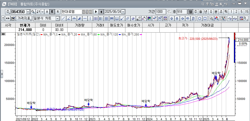Image resolution: width=250 pixels, height=121 pixels.
Task: Select the horizontal line drawing tool
Action: point(85,18)
